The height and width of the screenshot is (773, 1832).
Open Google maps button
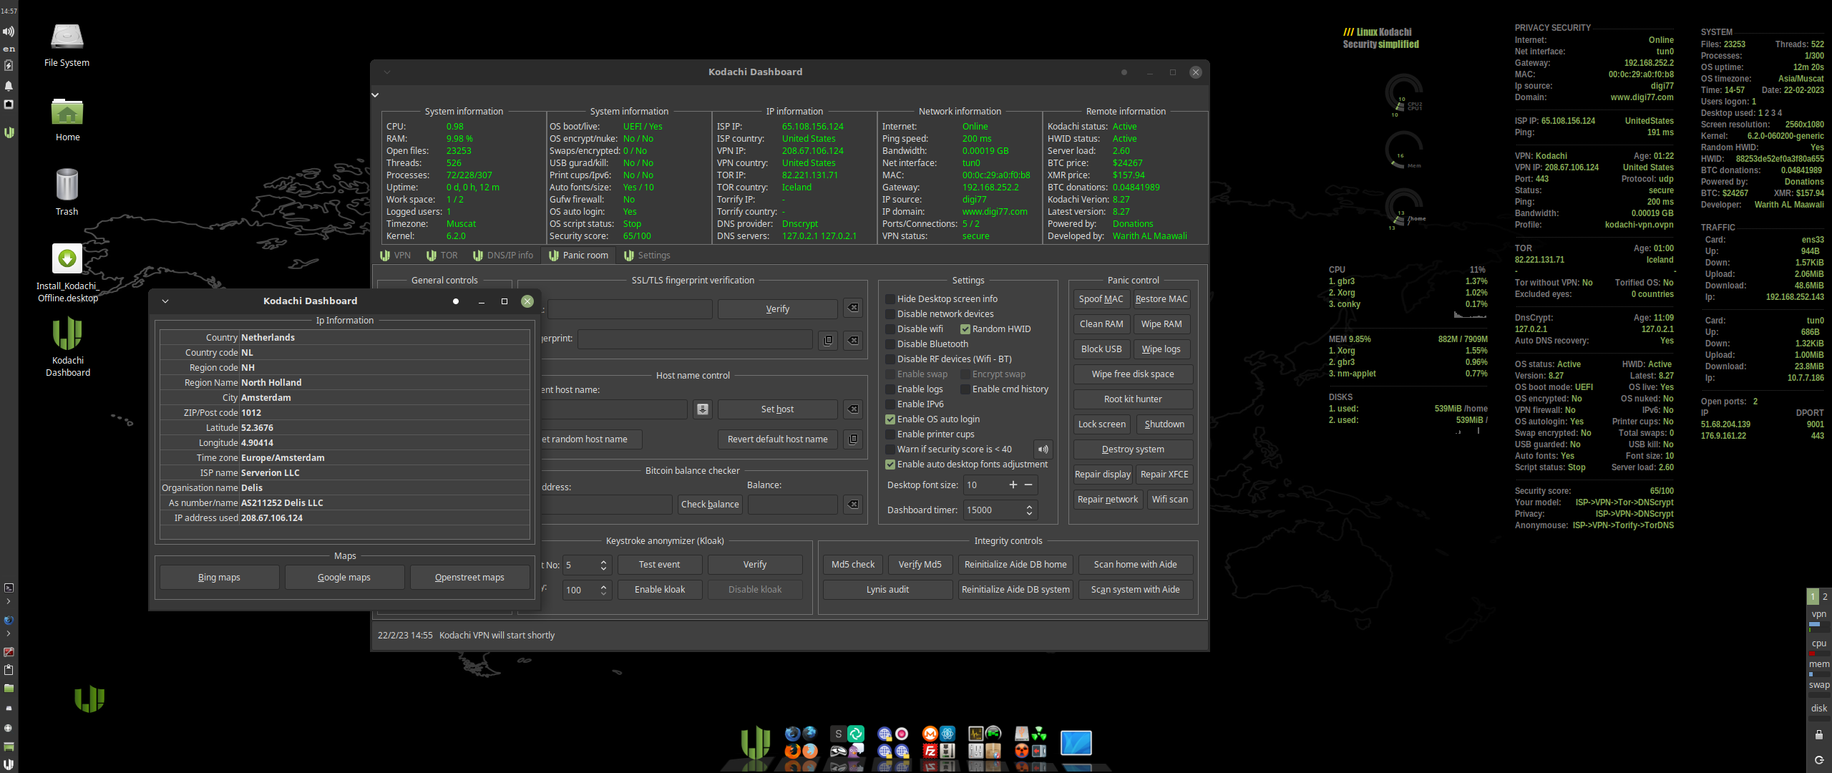coord(344,578)
